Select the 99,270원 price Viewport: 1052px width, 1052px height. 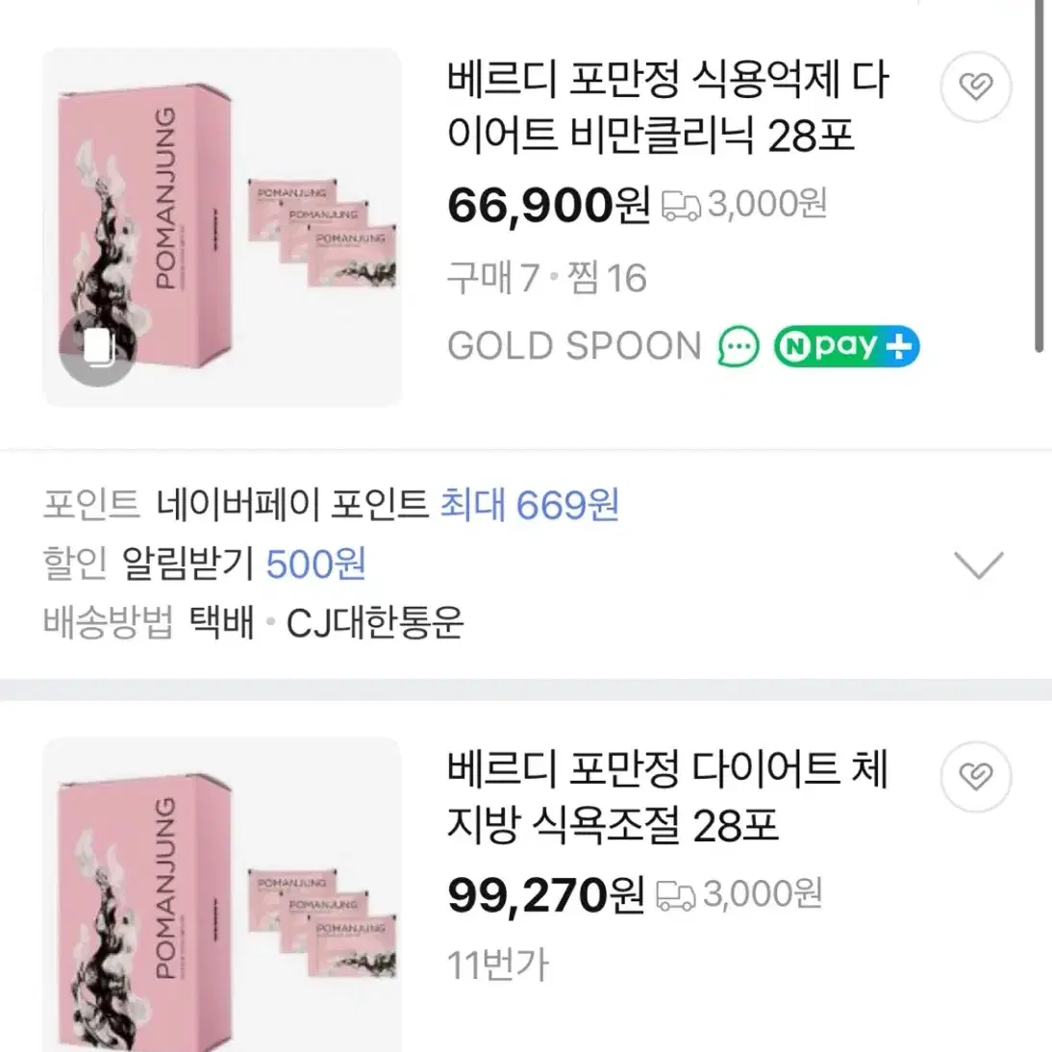[x=546, y=895]
